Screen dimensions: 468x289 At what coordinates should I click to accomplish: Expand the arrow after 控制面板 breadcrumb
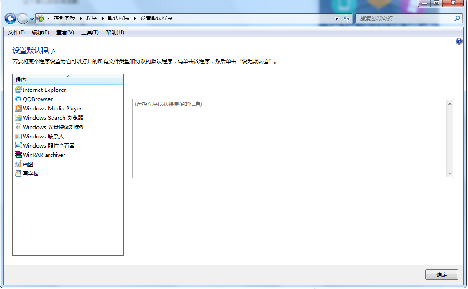click(80, 19)
